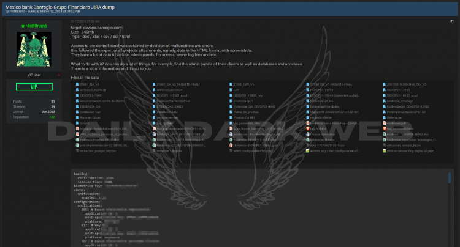
Task: Click the Threads count 39
Action: pos(53,107)
